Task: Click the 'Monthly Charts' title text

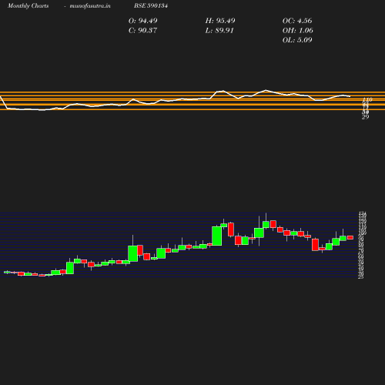Action: coord(28,5)
